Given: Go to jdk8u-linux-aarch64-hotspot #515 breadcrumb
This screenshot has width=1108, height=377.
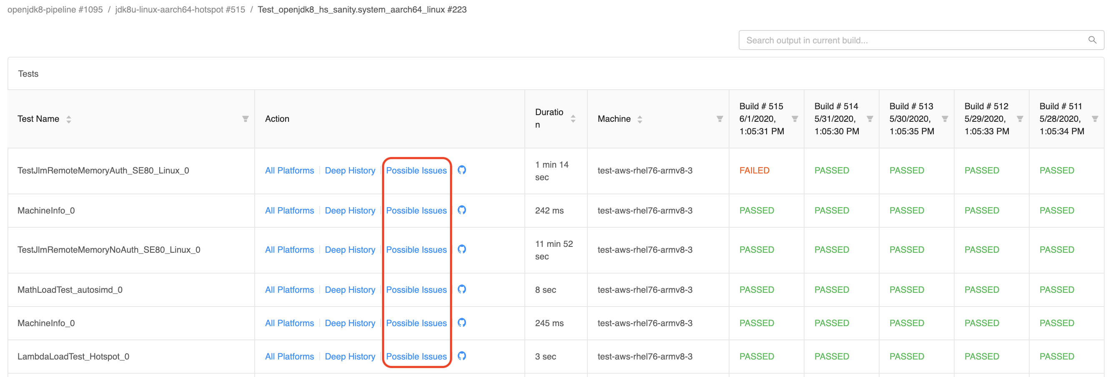Looking at the screenshot, I should (180, 10).
